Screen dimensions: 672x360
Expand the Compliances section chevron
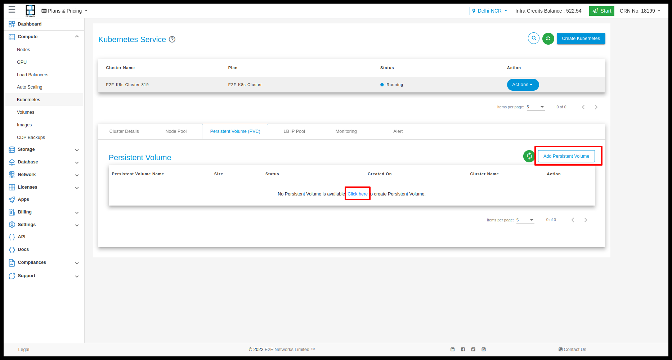[x=77, y=263]
